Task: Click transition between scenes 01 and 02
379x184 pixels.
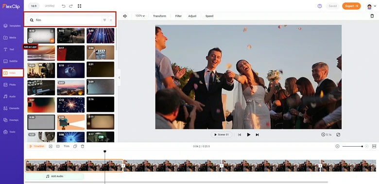Action: coord(123,166)
